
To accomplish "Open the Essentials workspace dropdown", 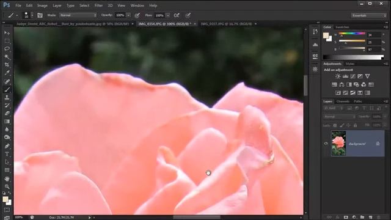I will click(x=369, y=15).
